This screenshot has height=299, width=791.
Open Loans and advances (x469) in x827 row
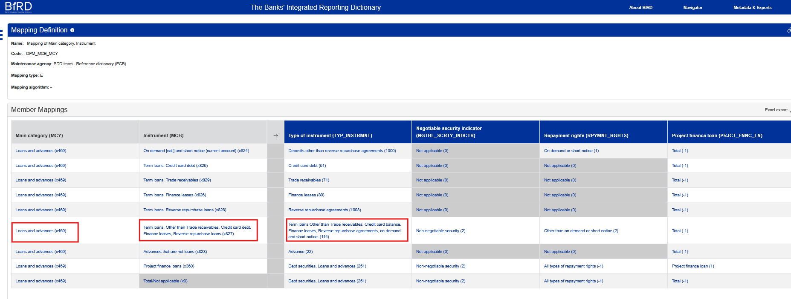[41, 231]
